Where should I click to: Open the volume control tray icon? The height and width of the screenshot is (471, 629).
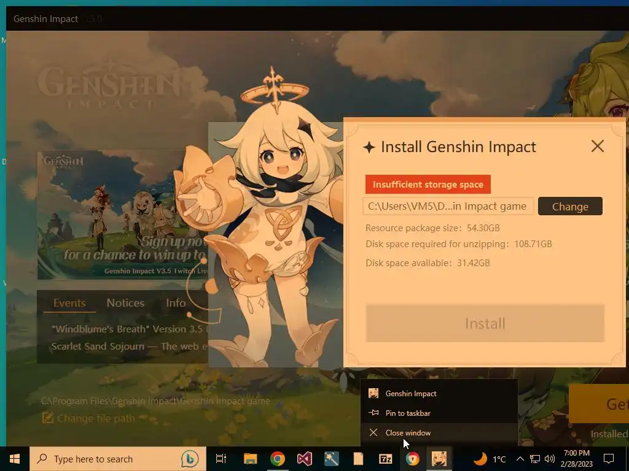[550, 459]
